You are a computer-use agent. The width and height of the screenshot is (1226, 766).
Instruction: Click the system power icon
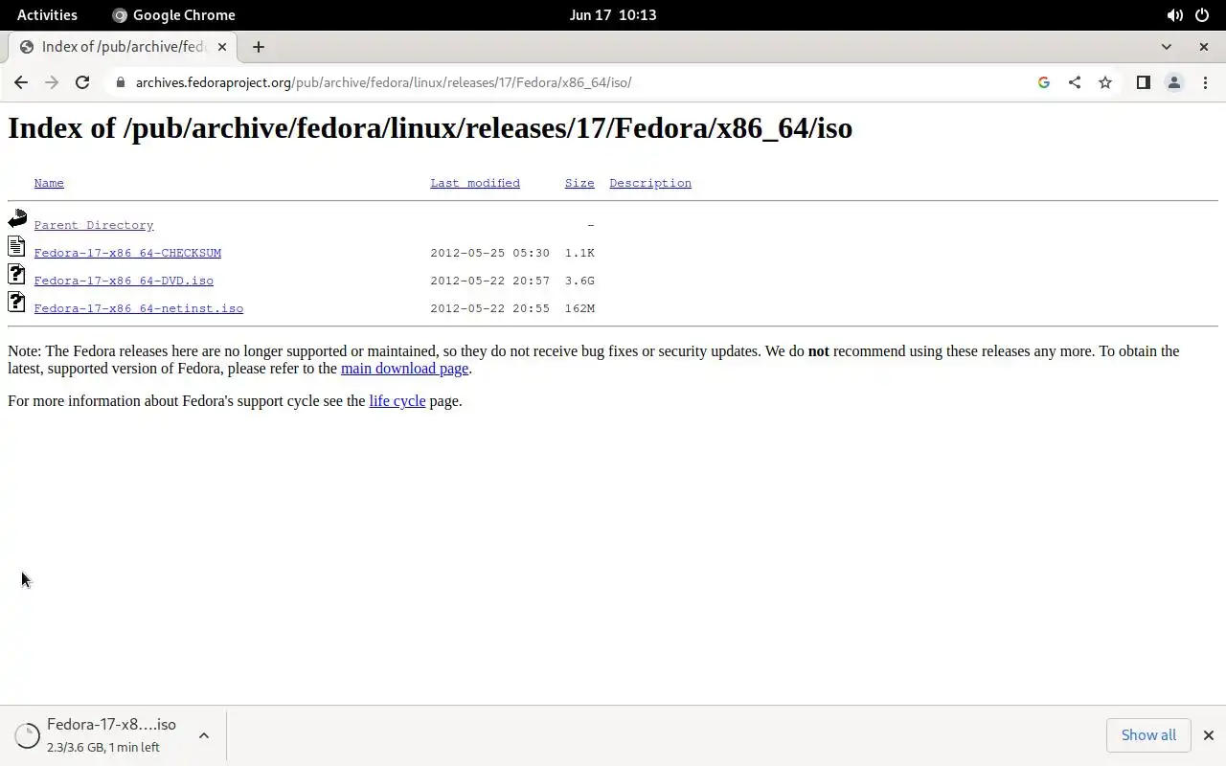click(x=1202, y=14)
